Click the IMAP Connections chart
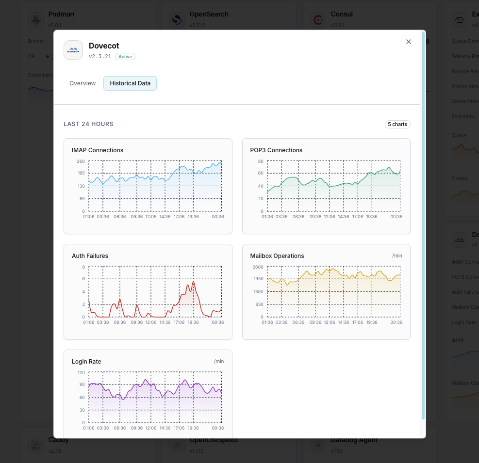The width and height of the screenshot is (479, 463). tap(149, 186)
